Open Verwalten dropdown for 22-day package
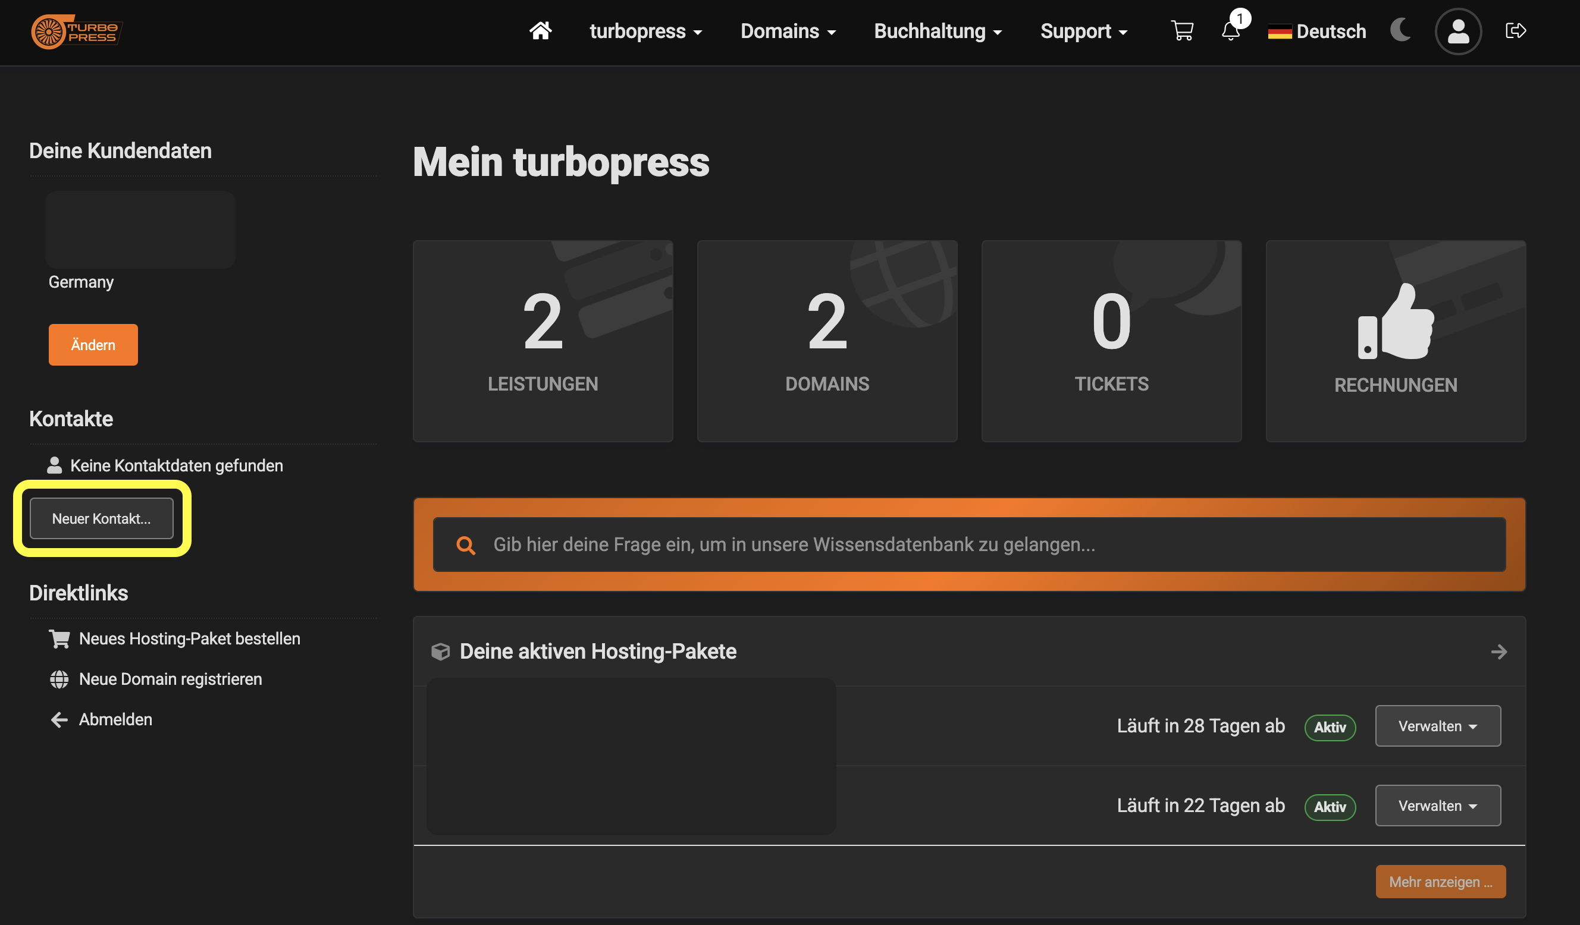This screenshot has width=1580, height=925. click(1437, 806)
